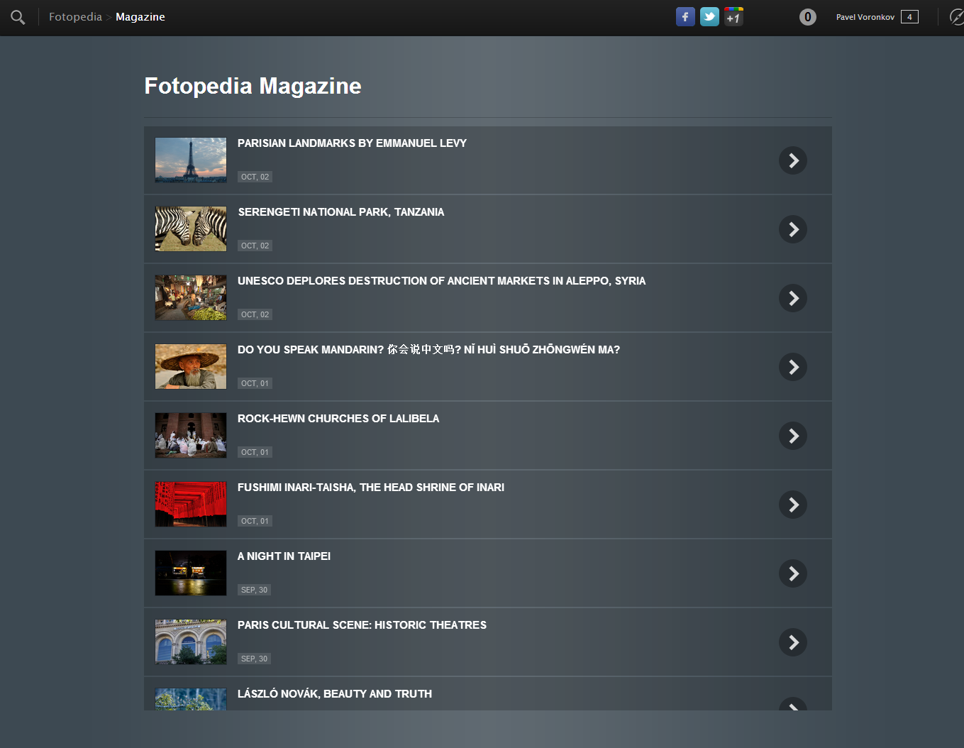
Task: Click the SEP, 30 date under A Night in Taipei
Action: tap(254, 590)
